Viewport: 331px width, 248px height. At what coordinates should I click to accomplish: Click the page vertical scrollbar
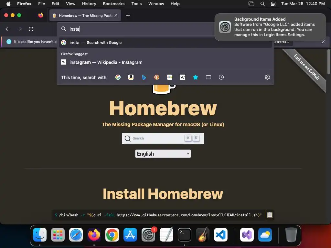[x=329, y=62]
